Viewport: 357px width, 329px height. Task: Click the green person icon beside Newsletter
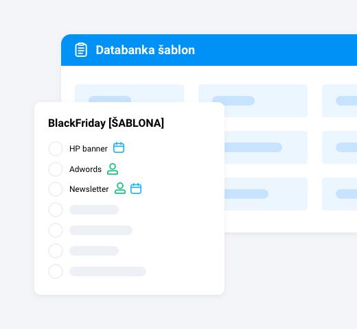point(120,188)
